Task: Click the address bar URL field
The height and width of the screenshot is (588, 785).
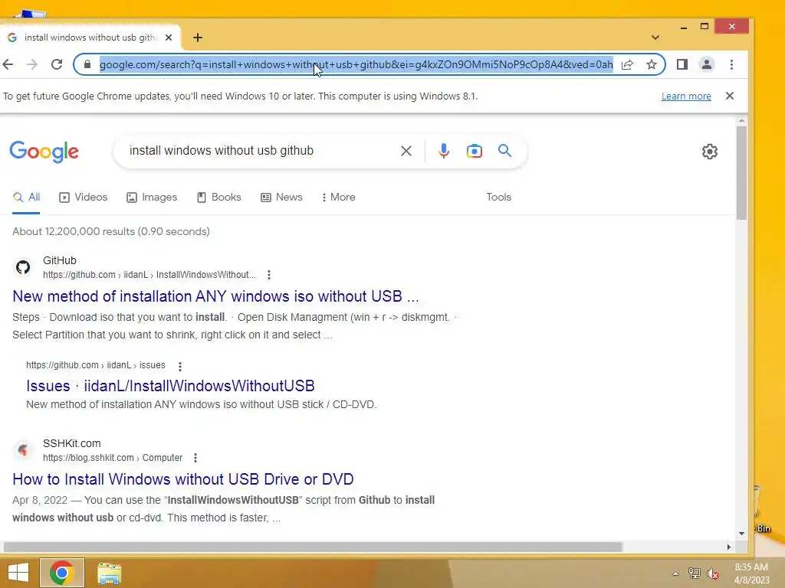Action: click(x=356, y=64)
